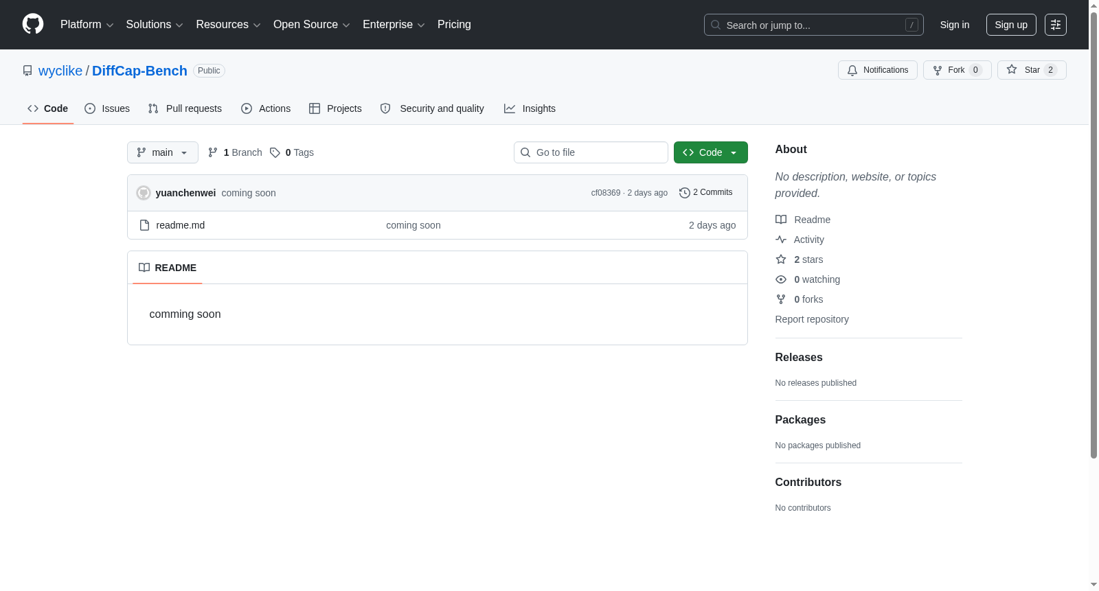This screenshot has width=1099, height=591.
Task: View the 2 Commits history
Action: (x=706, y=193)
